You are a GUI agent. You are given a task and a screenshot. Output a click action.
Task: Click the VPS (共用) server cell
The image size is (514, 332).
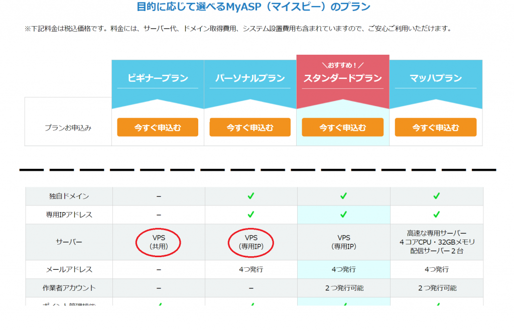tap(159, 242)
